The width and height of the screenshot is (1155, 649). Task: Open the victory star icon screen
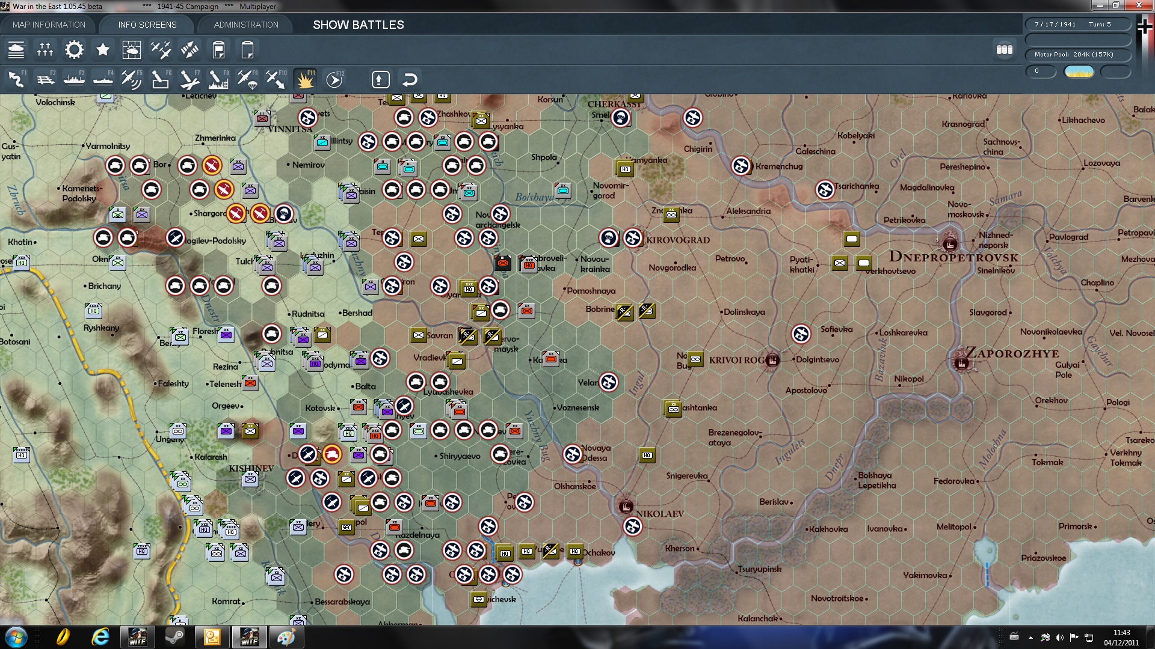point(103,50)
